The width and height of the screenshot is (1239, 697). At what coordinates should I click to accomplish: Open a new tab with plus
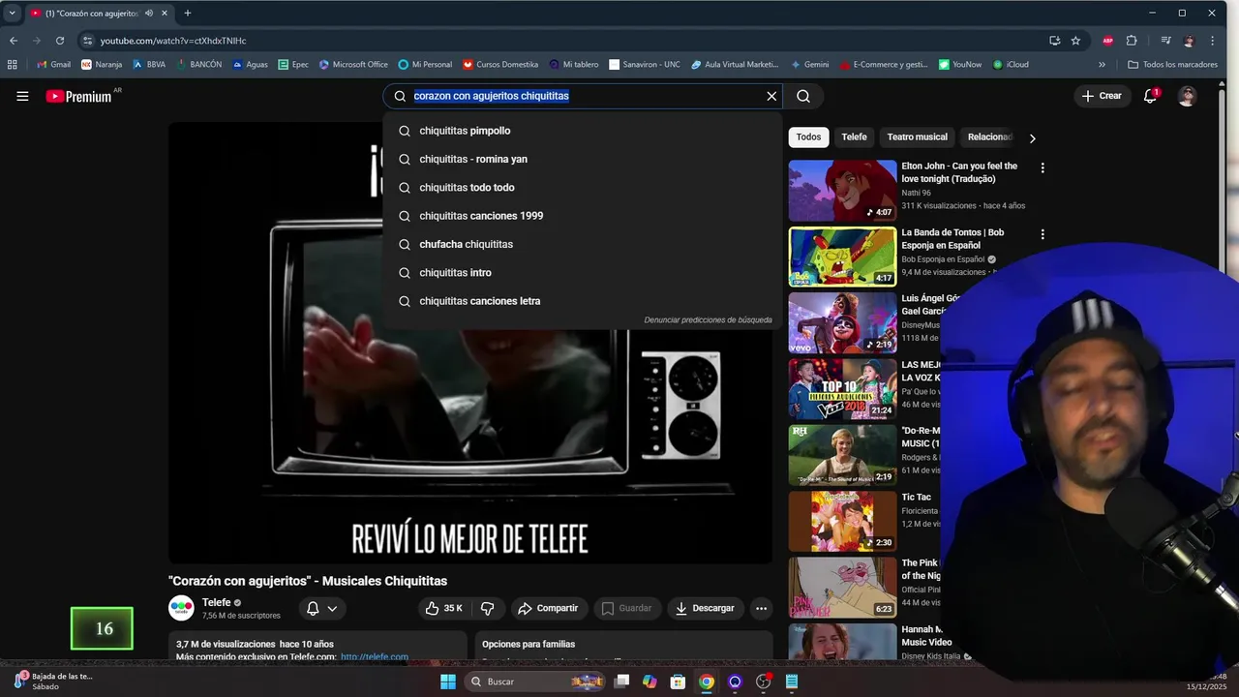click(x=188, y=14)
